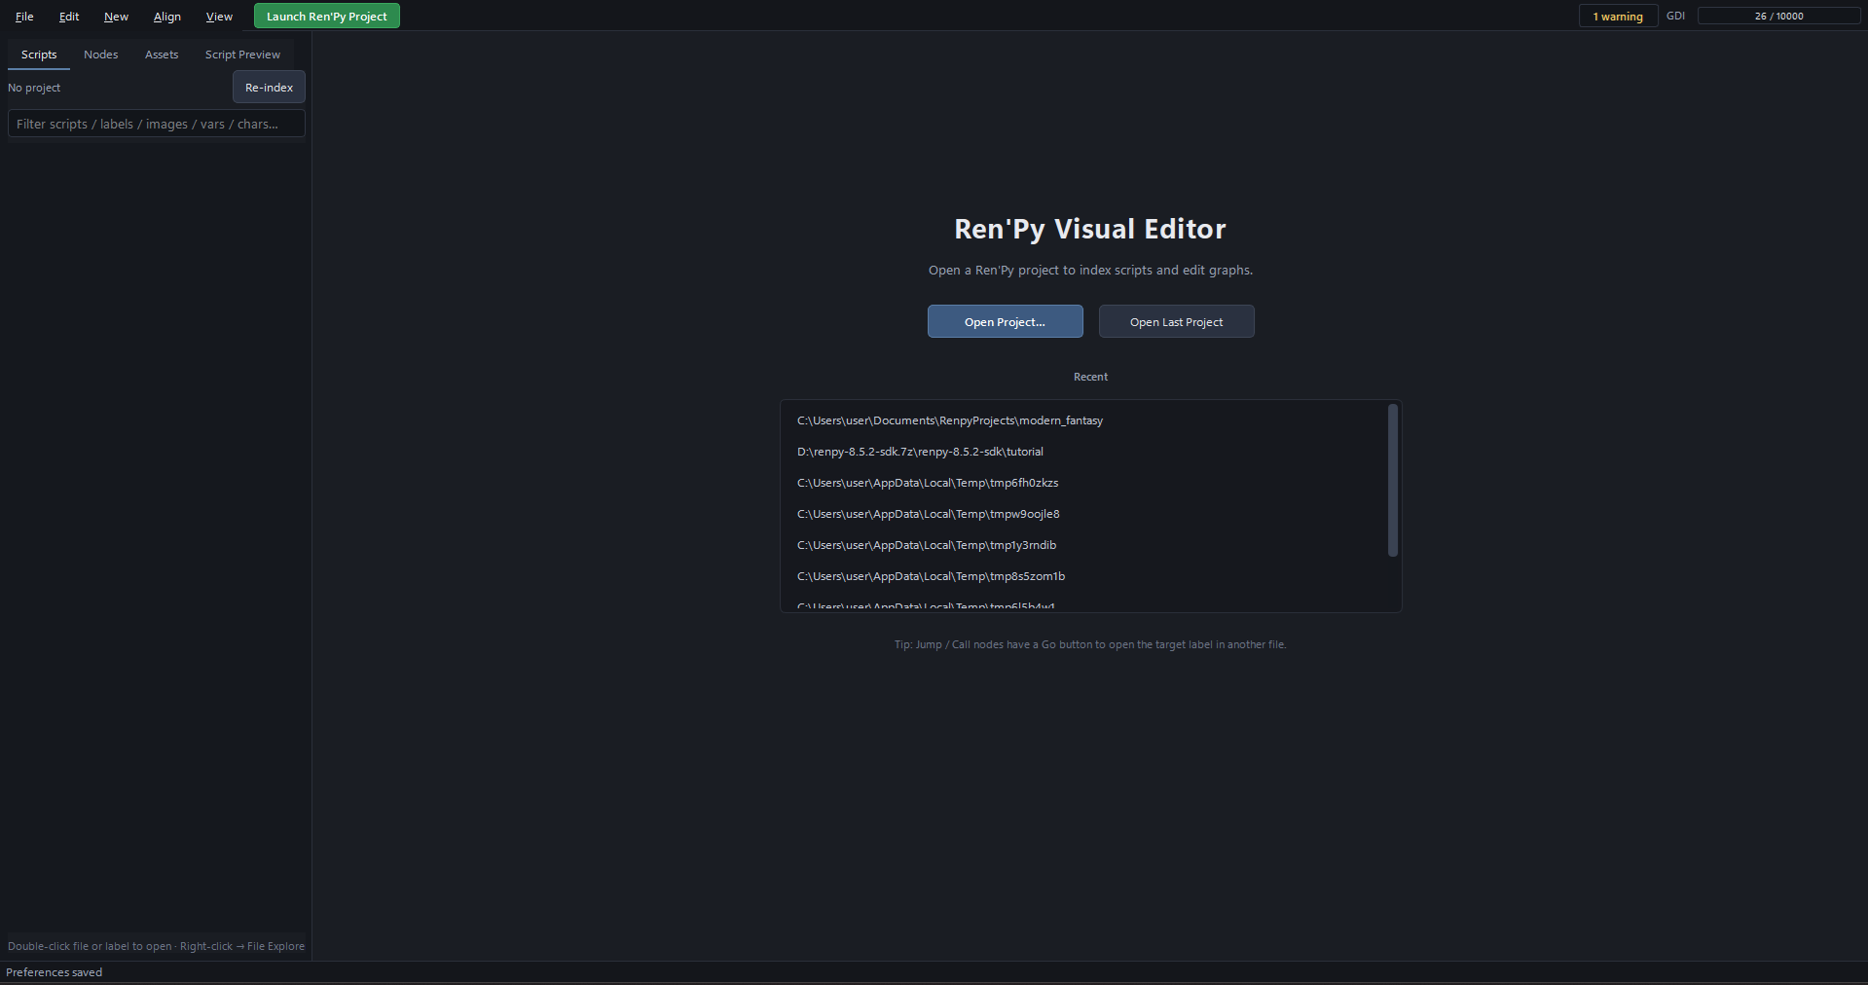Viewport: 1868px width, 985px height.
Task: Click Launch Ren'Py Project button
Action: click(327, 17)
